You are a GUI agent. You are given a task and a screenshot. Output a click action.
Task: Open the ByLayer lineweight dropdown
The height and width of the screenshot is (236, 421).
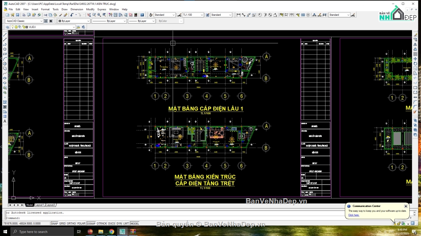142,21
